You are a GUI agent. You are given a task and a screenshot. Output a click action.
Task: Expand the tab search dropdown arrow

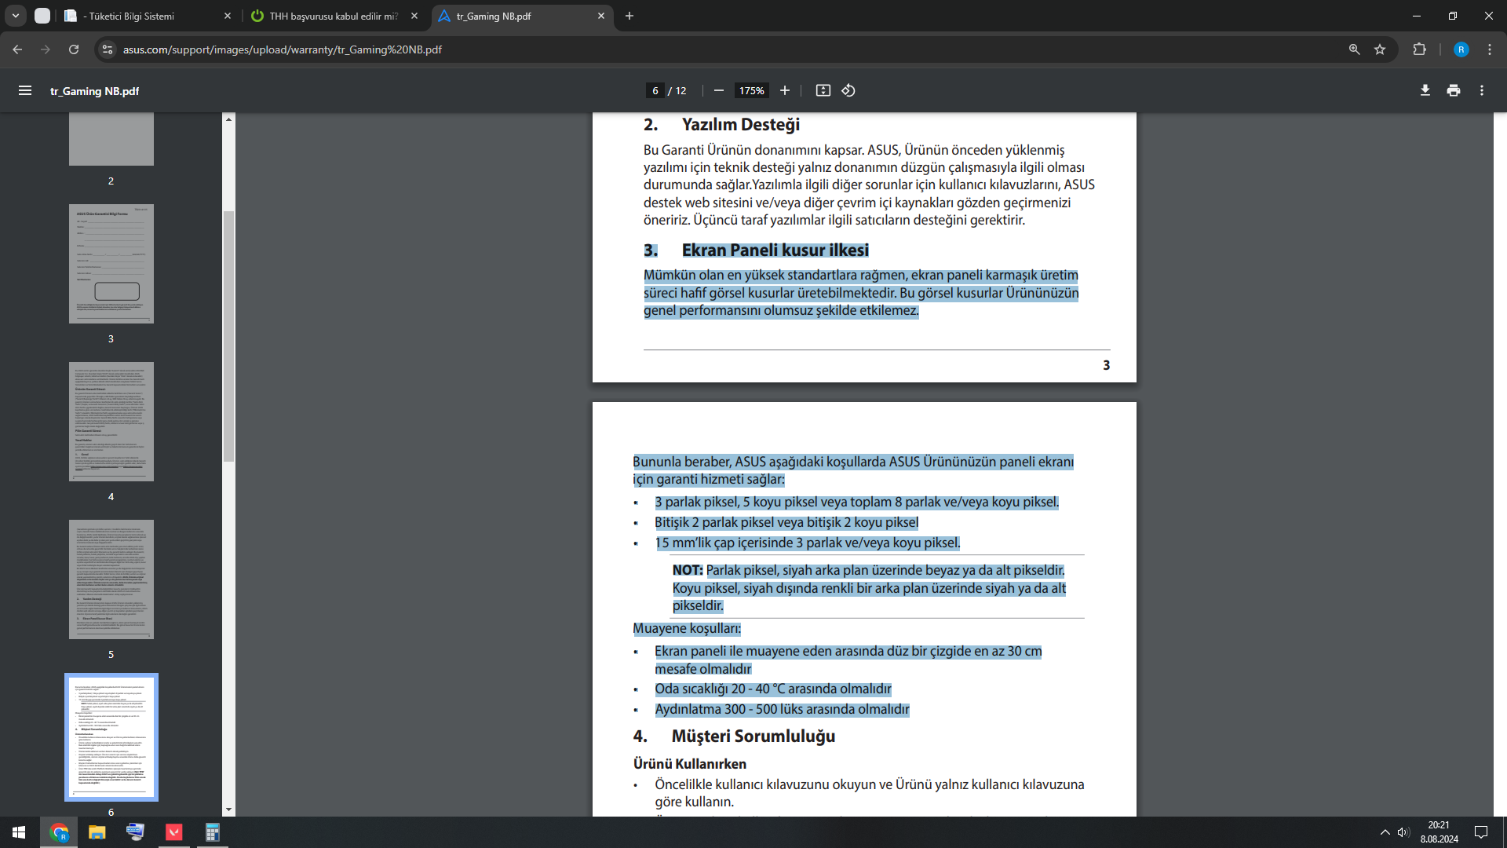click(x=16, y=16)
